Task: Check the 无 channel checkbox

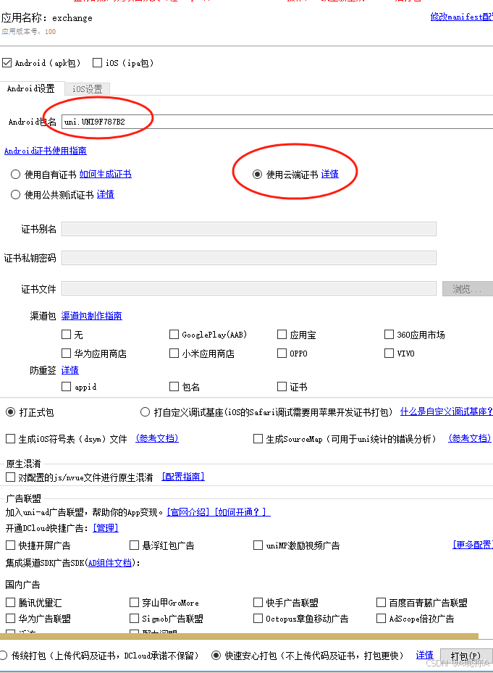Action: pyautogui.click(x=66, y=334)
